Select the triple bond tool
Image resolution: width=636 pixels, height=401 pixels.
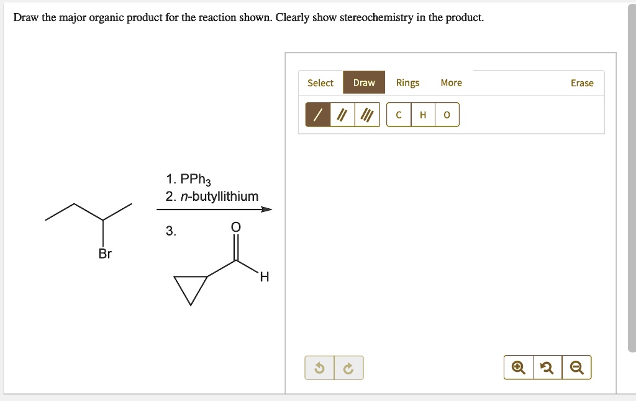point(366,114)
